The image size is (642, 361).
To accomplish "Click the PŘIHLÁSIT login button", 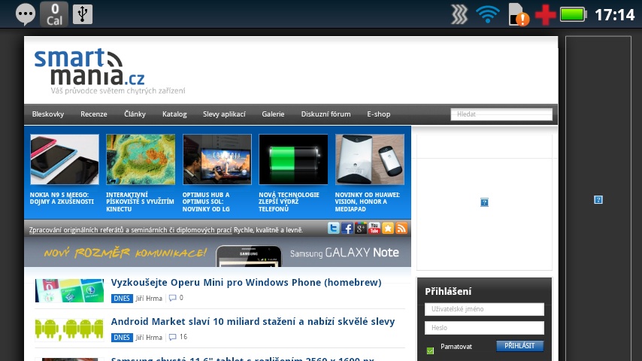I will coord(519,346).
